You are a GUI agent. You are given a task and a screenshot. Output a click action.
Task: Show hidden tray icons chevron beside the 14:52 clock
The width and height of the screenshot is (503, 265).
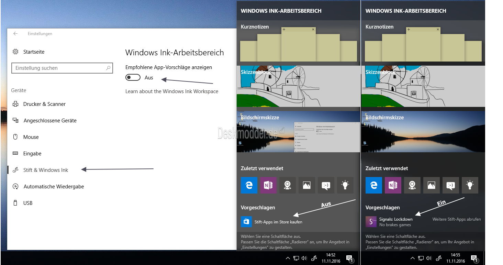point(288,258)
